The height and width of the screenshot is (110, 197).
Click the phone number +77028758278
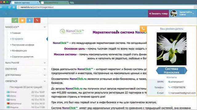(178, 87)
